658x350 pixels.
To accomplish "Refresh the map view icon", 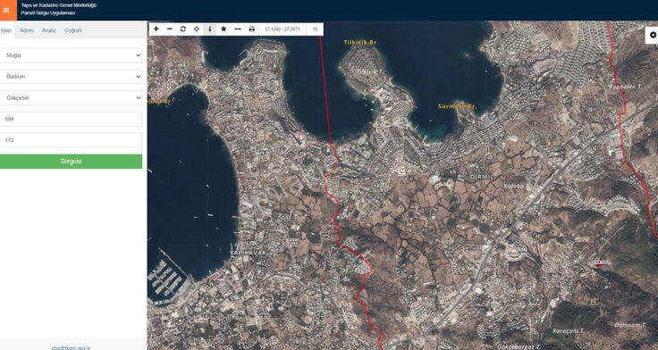I will click(x=183, y=29).
